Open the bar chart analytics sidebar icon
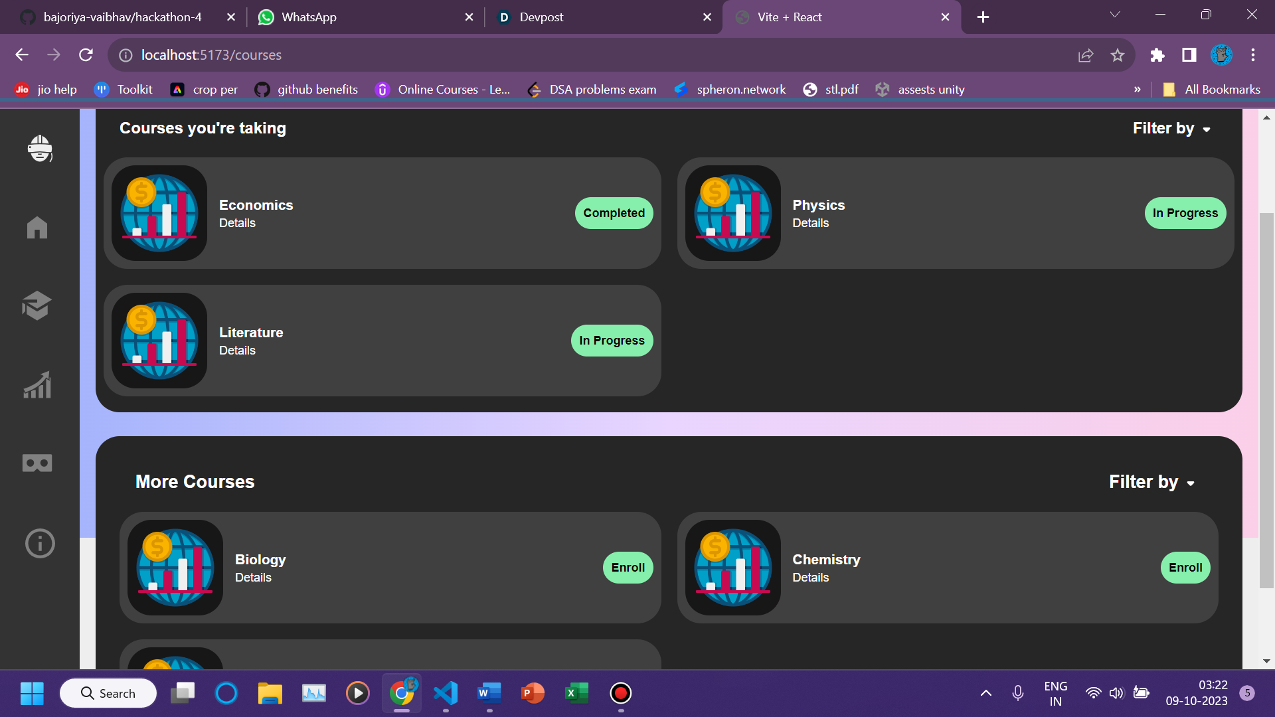 (x=37, y=385)
